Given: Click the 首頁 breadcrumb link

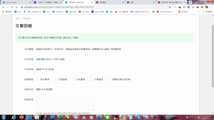Looking at the screenshot, I should [x=17, y=18].
